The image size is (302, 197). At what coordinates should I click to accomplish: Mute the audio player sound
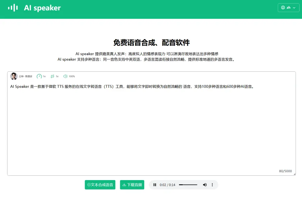click(x=205, y=185)
